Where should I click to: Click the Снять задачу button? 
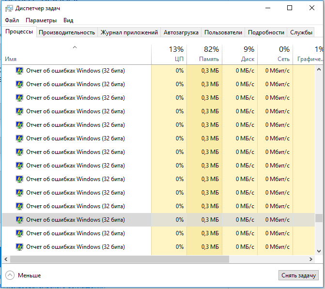(298, 275)
